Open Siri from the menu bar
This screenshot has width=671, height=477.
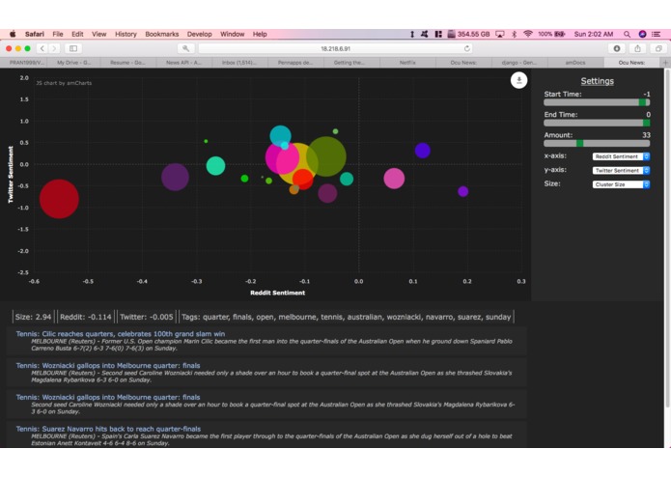click(642, 34)
